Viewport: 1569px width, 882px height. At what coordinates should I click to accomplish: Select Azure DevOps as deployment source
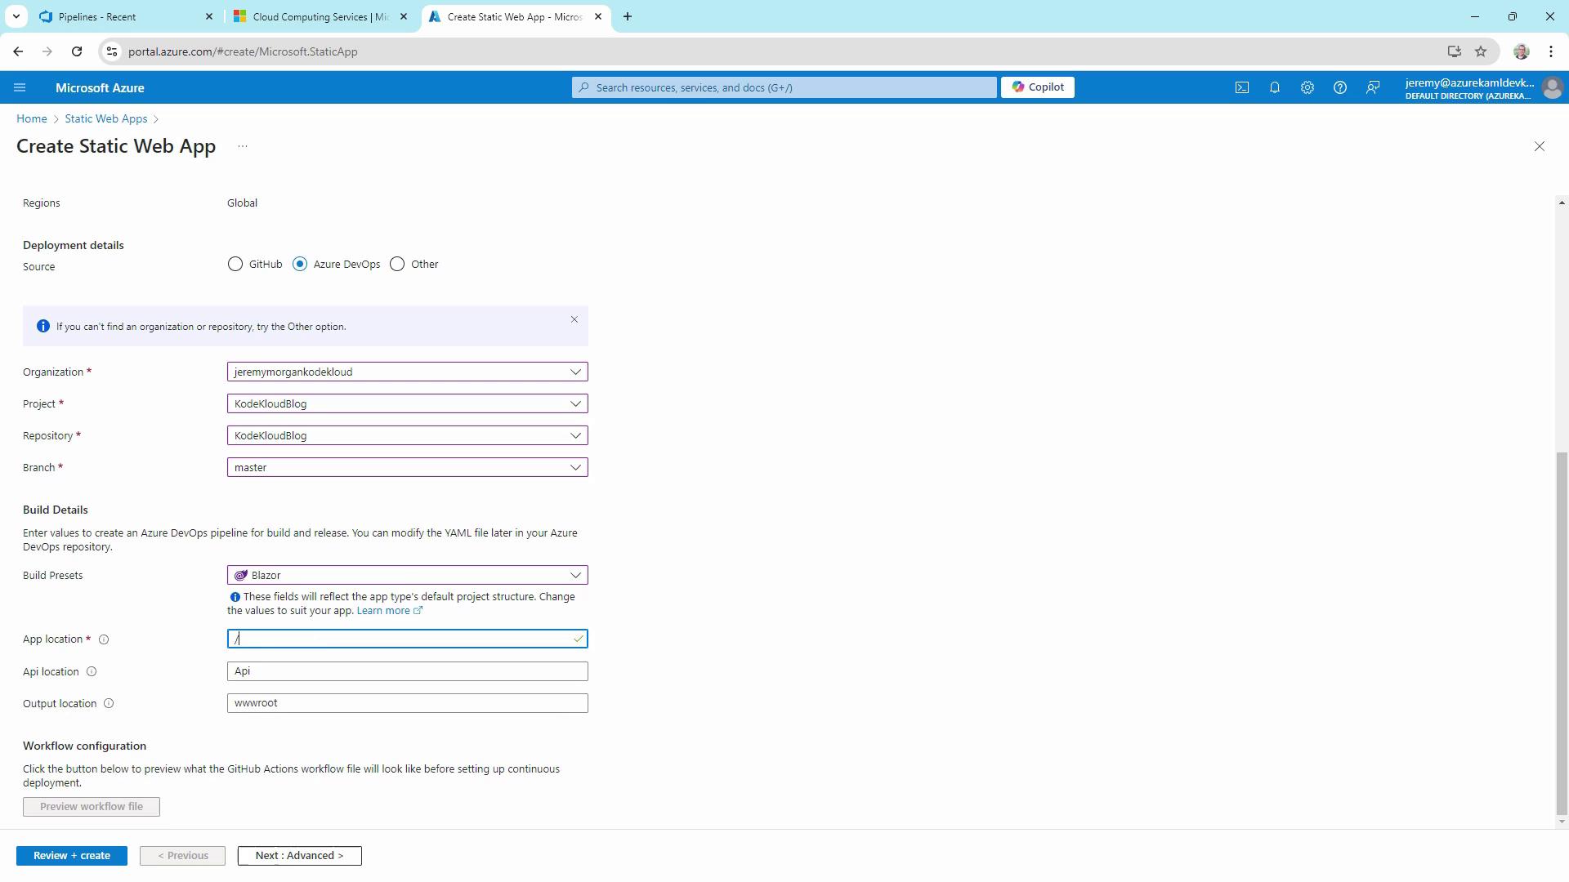[x=300, y=264]
